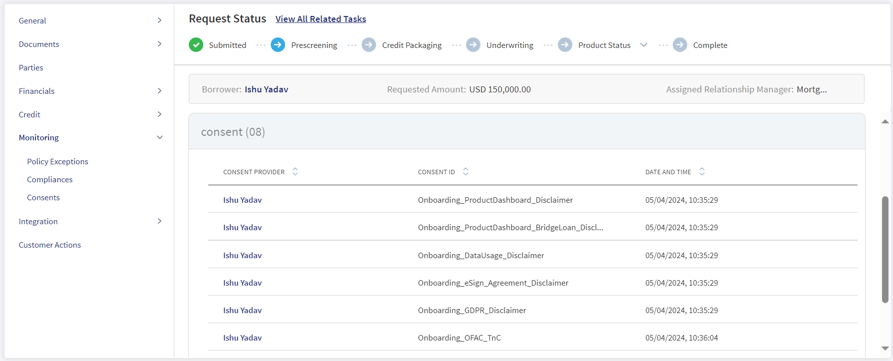Viewport: 893px width, 361px height.
Task: Click borrower name Ishu Yadav link
Action: (266, 89)
